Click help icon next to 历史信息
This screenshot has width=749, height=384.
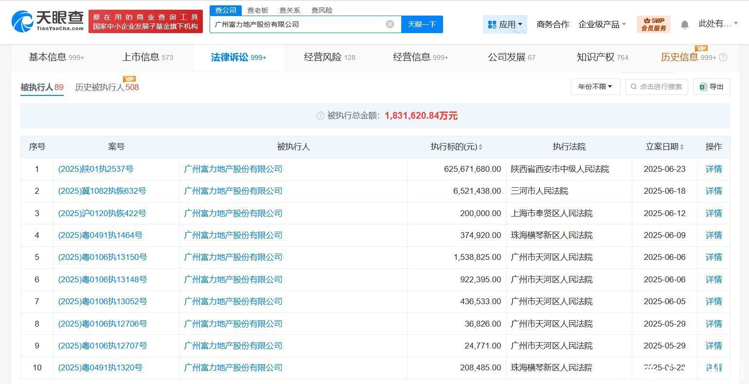click(723, 57)
